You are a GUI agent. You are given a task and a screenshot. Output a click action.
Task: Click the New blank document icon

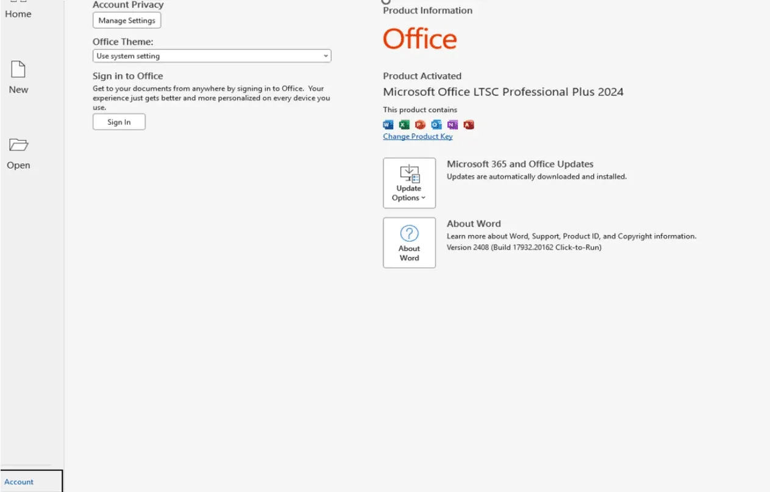[18, 69]
